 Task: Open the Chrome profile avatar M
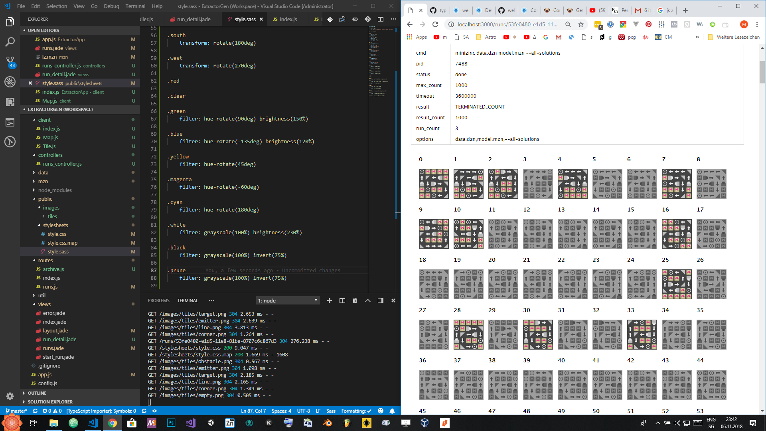click(744, 24)
